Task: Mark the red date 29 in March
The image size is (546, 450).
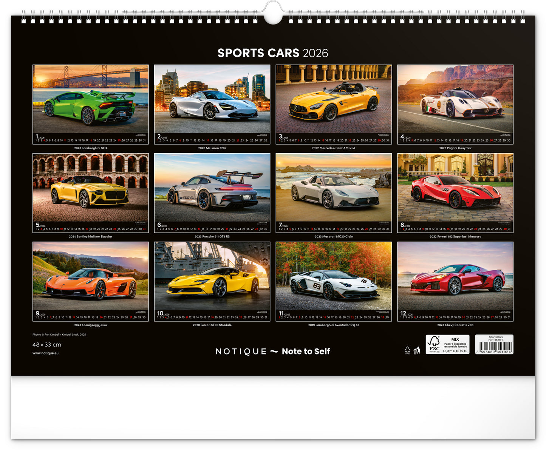Action: tap(379, 140)
